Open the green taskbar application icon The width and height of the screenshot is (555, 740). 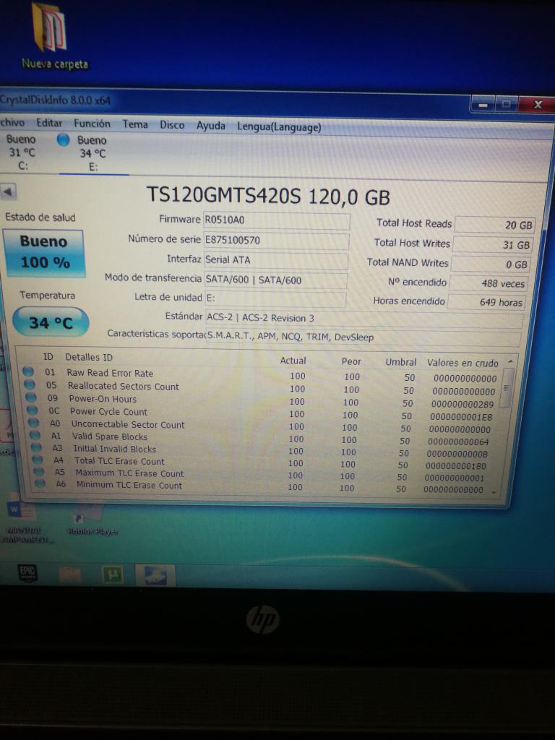112,575
